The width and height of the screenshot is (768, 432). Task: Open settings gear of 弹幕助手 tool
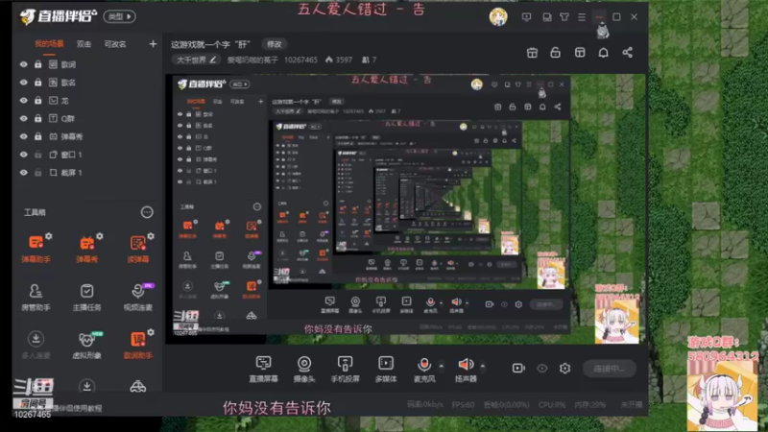point(49,236)
